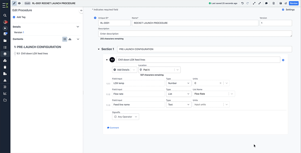
Task: Click the app logo in the sidebar
Action: click(x=5, y=5)
